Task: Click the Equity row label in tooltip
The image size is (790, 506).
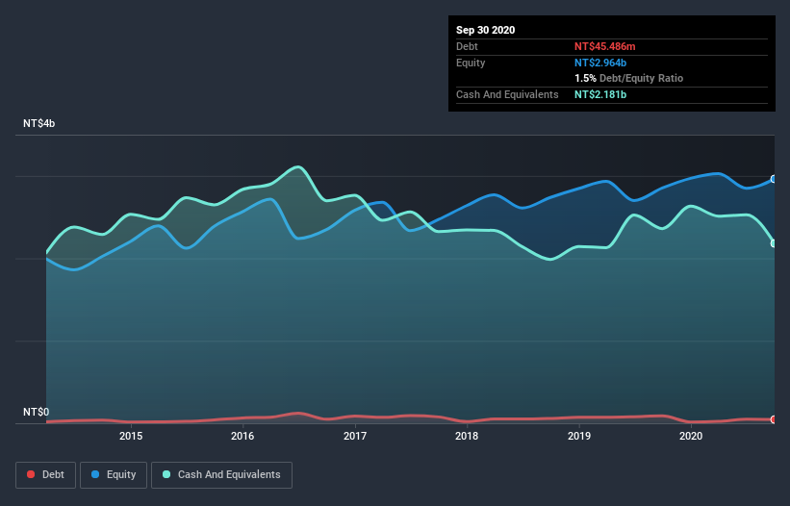Action: click(471, 63)
